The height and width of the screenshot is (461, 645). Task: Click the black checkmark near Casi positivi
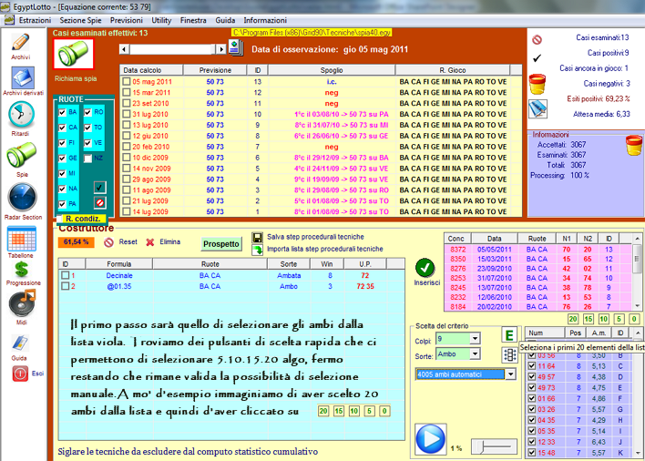click(537, 58)
